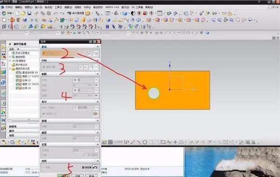Click the reverse direction icon in 方向 section
The width and height of the screenshot is (280, 177).
tap(81, 67)
